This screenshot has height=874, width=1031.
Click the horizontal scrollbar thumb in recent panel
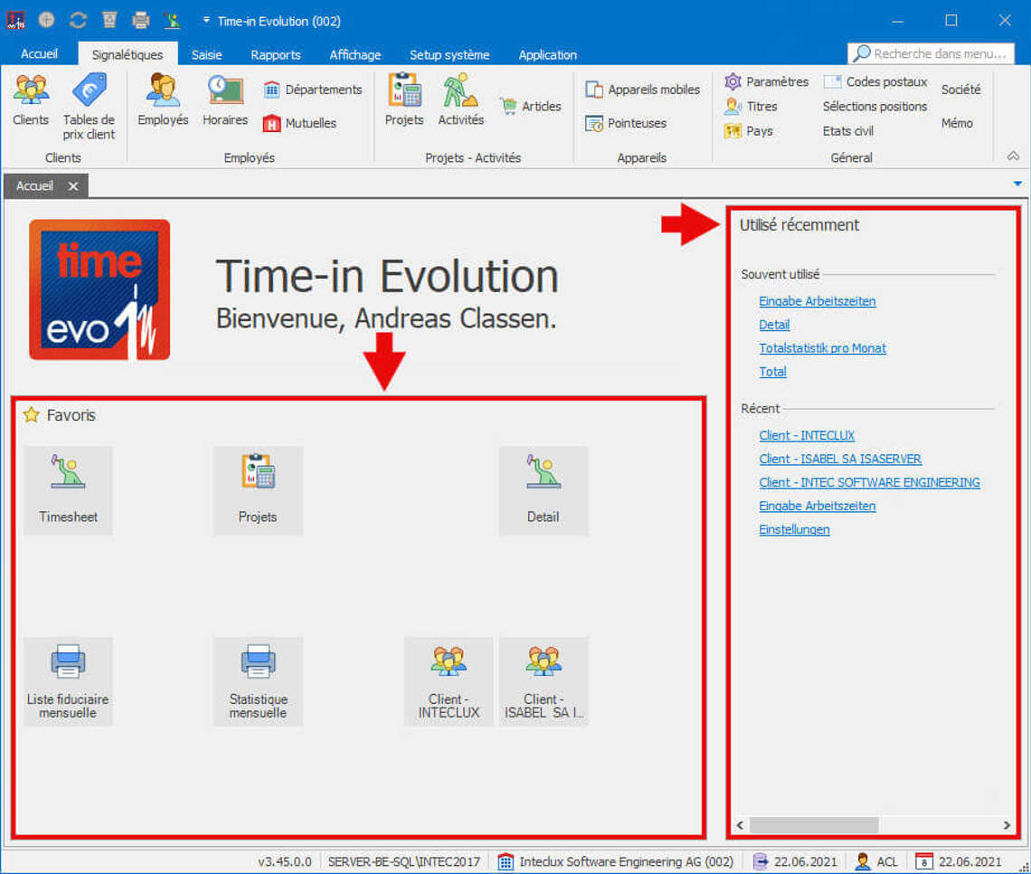click(813, 824)
